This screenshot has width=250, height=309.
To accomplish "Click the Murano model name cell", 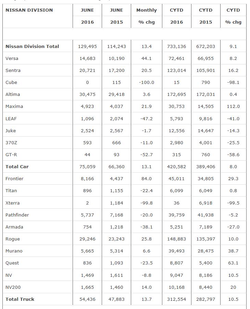I will point(14,251).
